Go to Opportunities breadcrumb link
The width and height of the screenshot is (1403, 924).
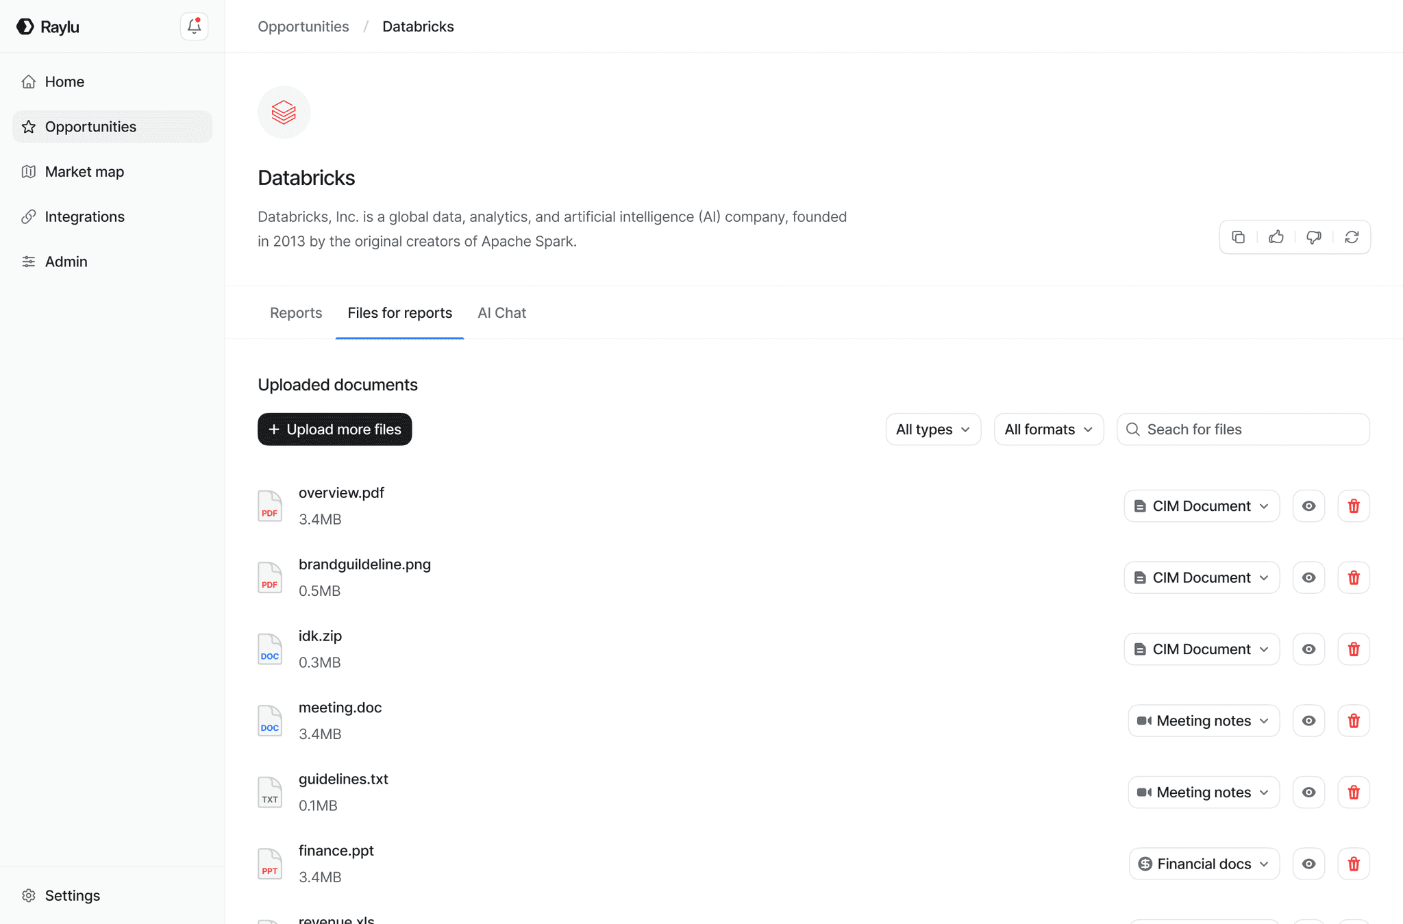click(x=303, y=27)
